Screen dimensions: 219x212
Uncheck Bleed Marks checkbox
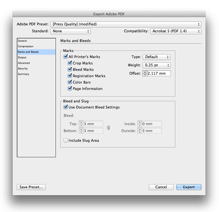[70, 69]
